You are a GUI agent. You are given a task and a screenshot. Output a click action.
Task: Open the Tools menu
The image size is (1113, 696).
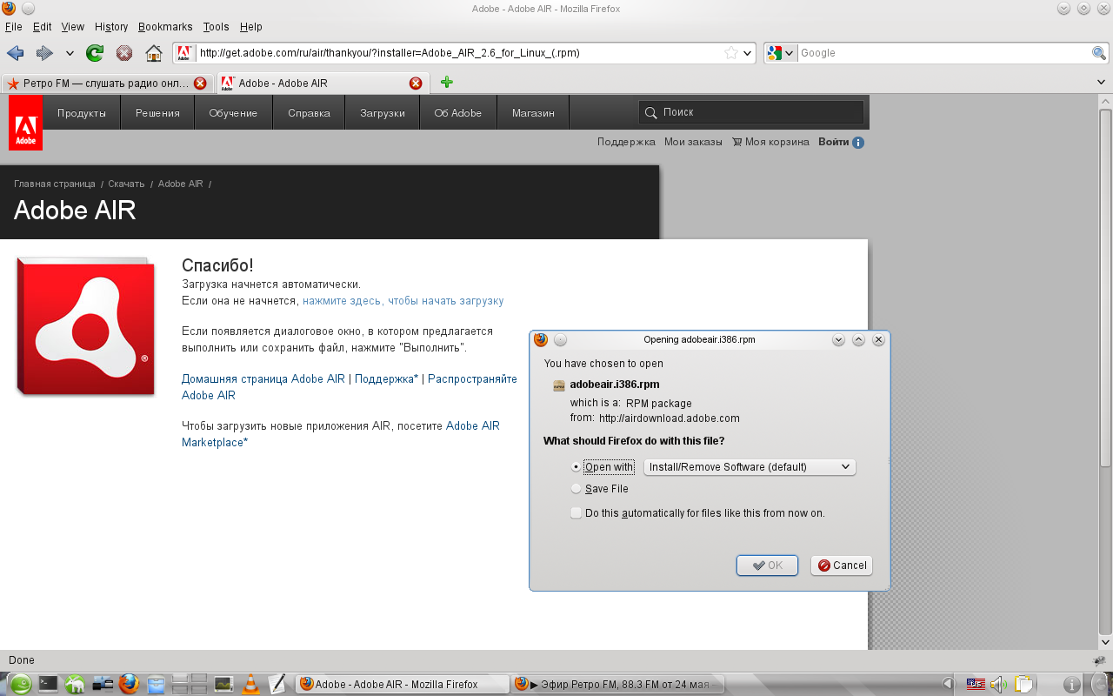[217, 27]
